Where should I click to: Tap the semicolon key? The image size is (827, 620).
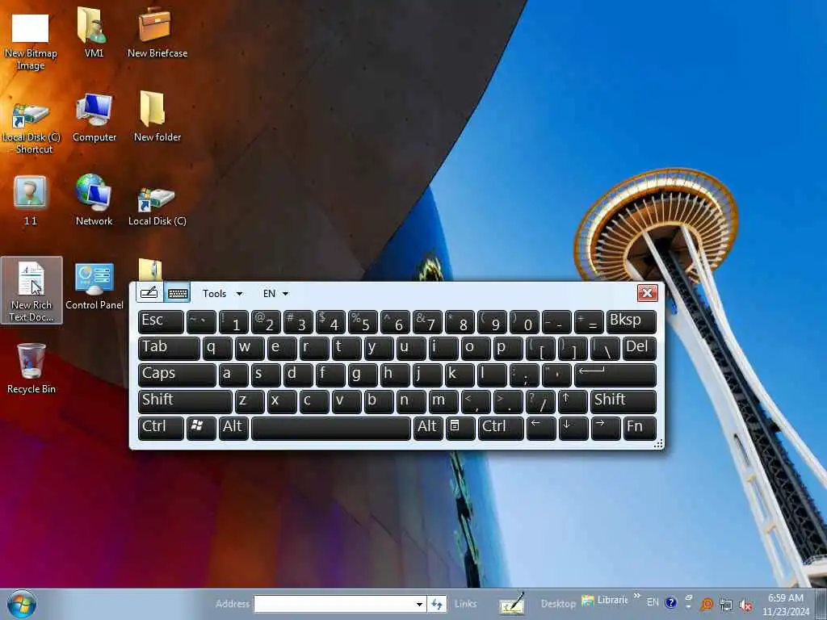(x=524, y=375)
